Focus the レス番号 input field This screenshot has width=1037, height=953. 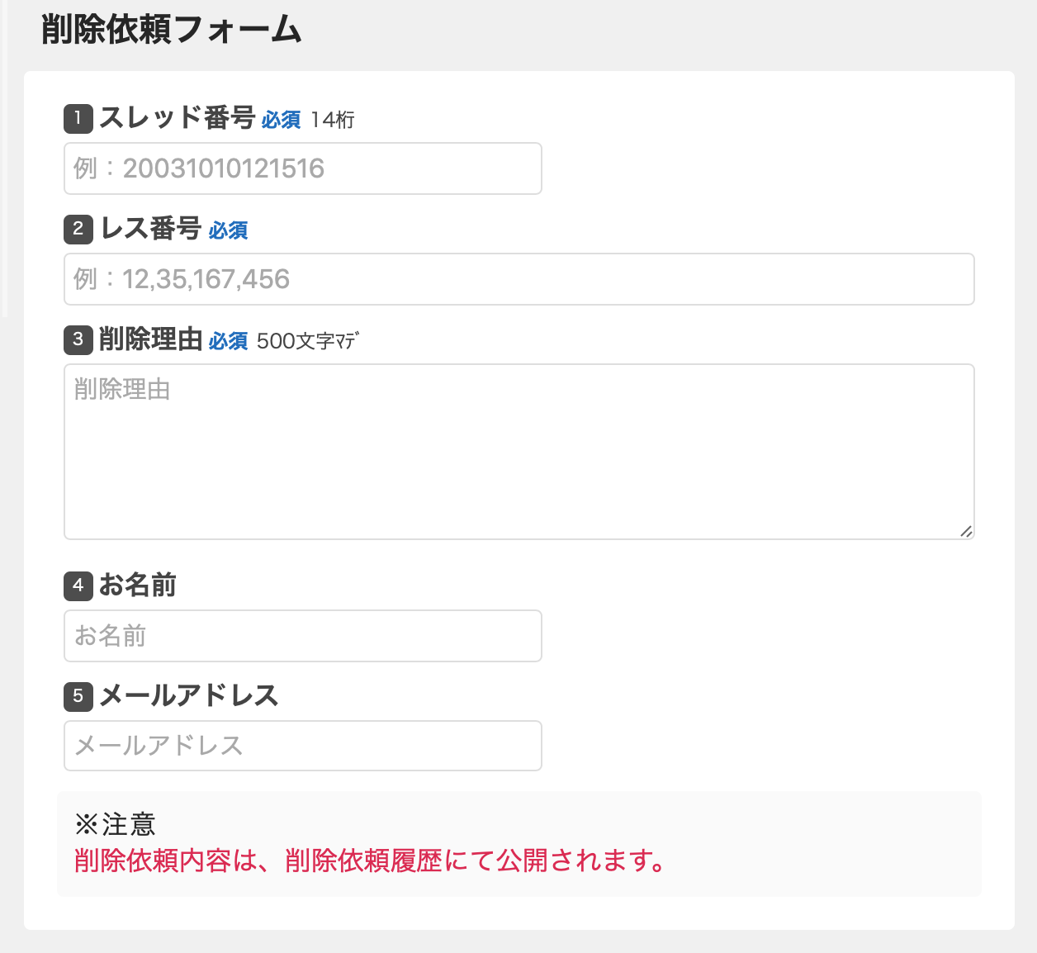click(519, 279)
